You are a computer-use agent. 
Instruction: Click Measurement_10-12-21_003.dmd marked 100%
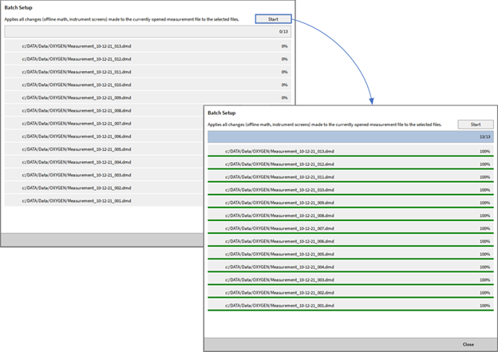pyautogui.click(x=279, y=279)
